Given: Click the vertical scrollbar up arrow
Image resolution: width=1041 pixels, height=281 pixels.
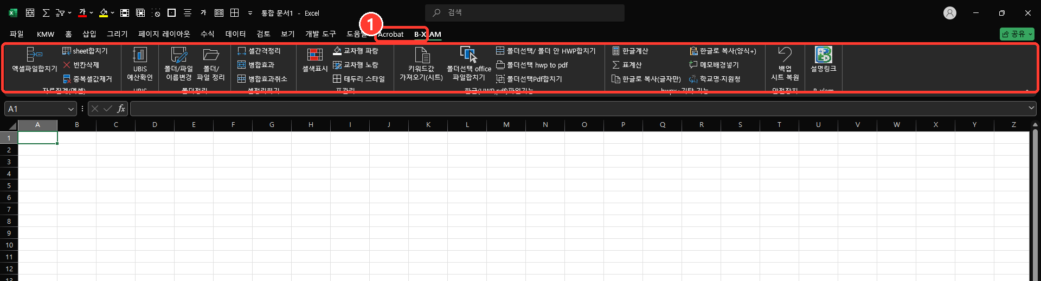Looking at the screenshot, I should [1035, 125].
